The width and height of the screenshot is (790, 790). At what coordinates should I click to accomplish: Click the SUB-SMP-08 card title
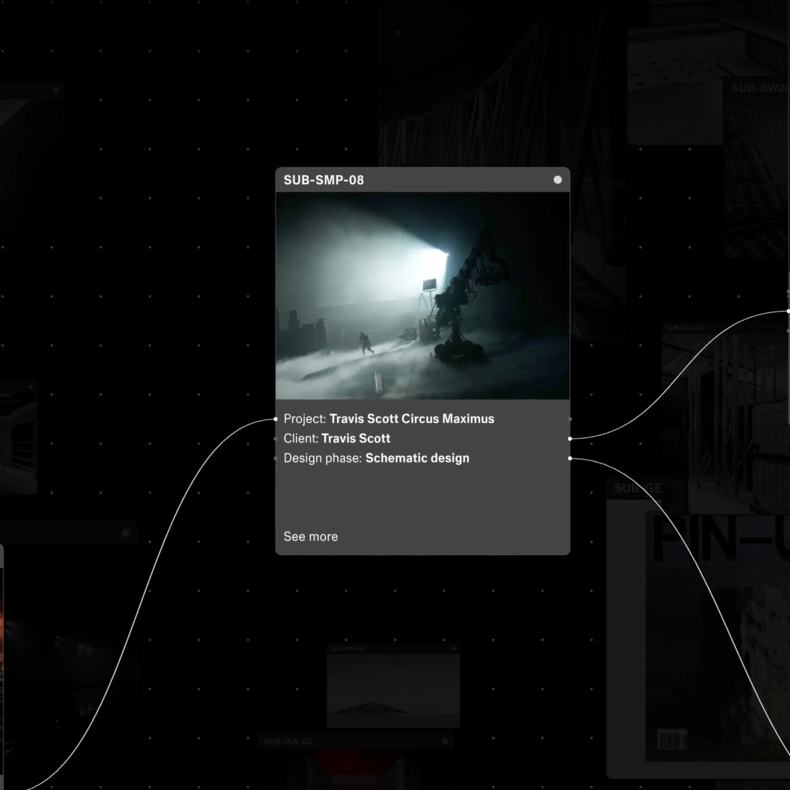click(323, 180)
